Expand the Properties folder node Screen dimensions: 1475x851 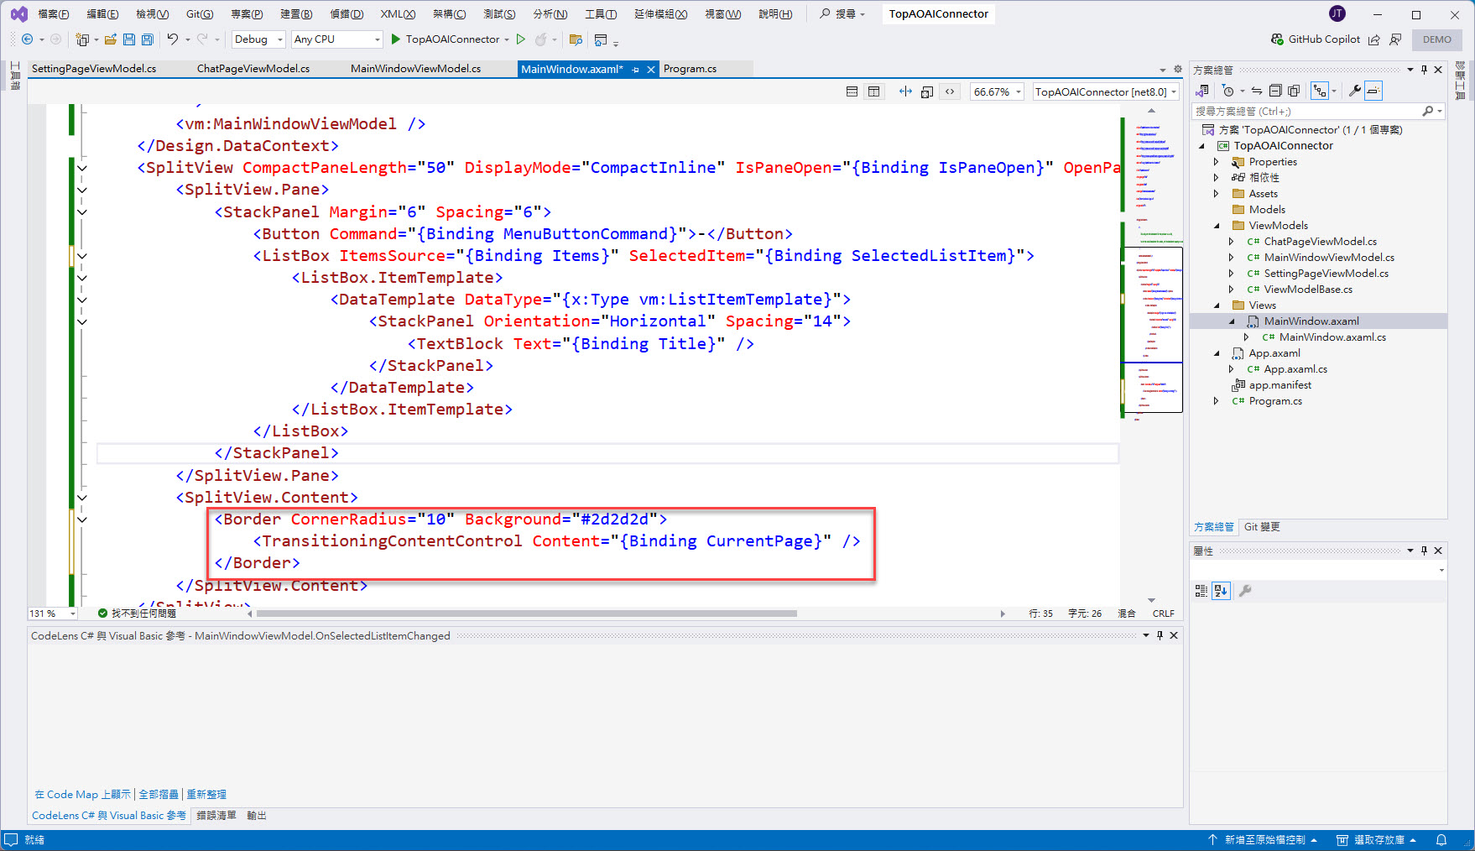tap(1216, 162)
